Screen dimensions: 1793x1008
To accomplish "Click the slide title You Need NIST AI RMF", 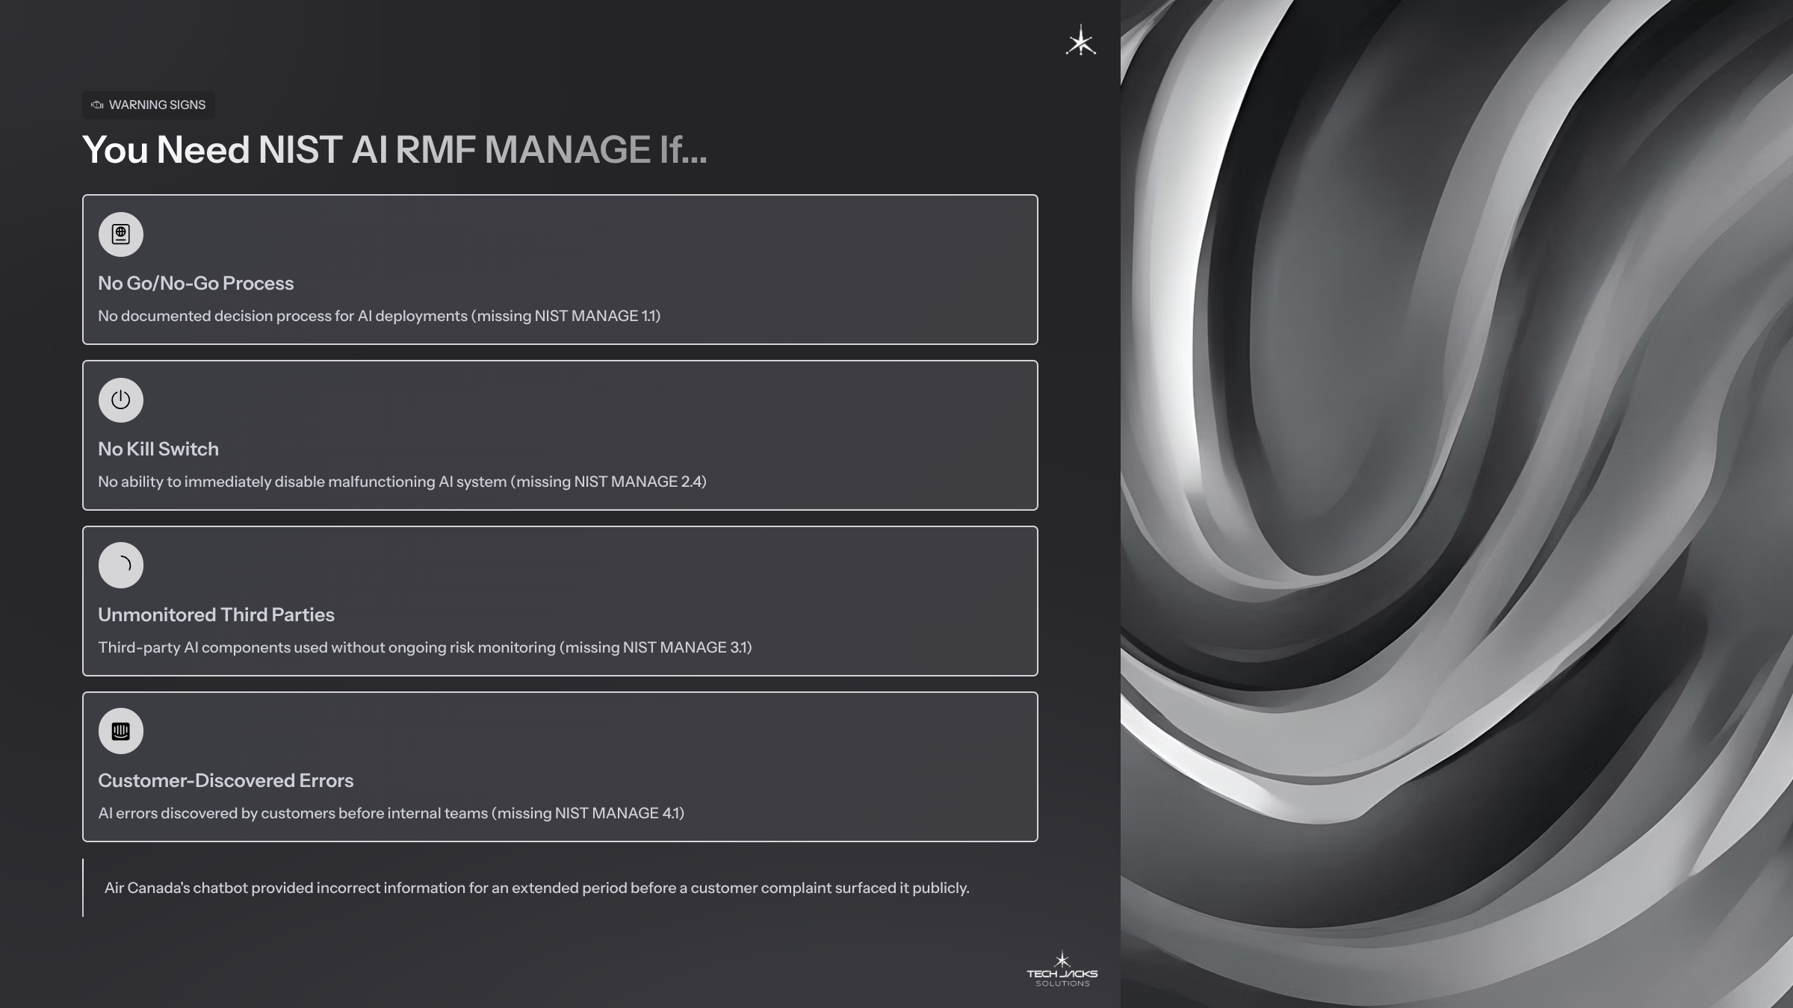I will point(394,149).
